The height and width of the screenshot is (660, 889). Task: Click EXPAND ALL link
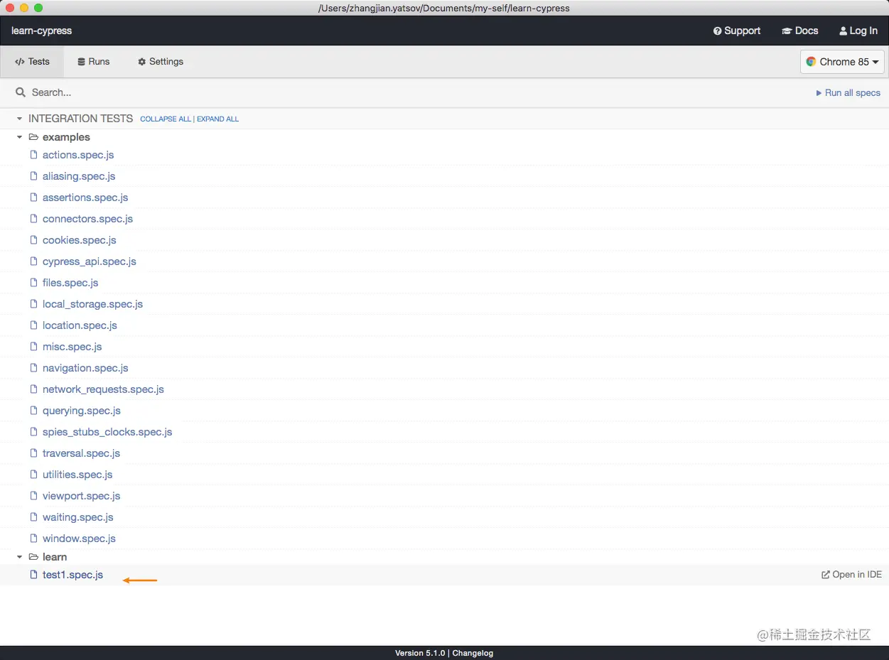(x=217, y=119)
